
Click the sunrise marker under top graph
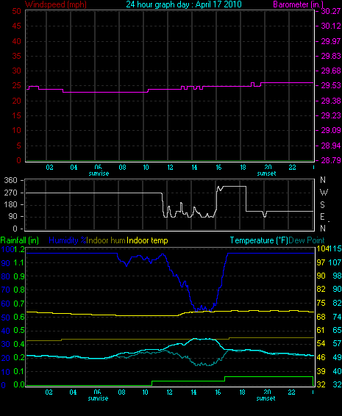(x=99, y=173)
